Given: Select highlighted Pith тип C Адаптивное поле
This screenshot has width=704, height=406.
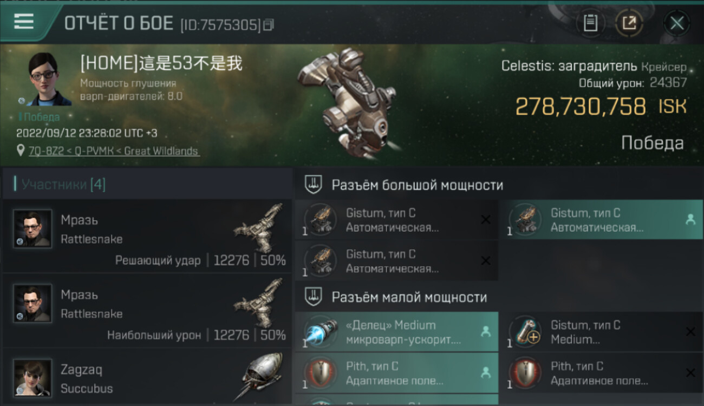Looking at the screenshot, I should (397, 373).
